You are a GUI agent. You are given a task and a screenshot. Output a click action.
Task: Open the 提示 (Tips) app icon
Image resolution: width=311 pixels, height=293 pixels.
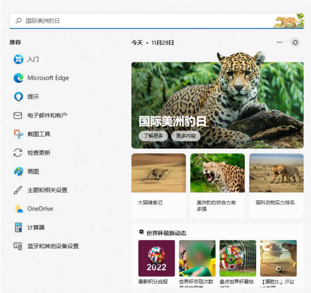coord(18,97)
